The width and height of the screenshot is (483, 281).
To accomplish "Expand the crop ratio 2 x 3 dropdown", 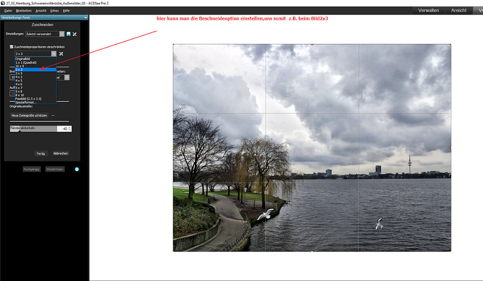I will (54, 54).
